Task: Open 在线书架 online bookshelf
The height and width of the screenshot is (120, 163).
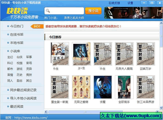Action: (17, 35)
